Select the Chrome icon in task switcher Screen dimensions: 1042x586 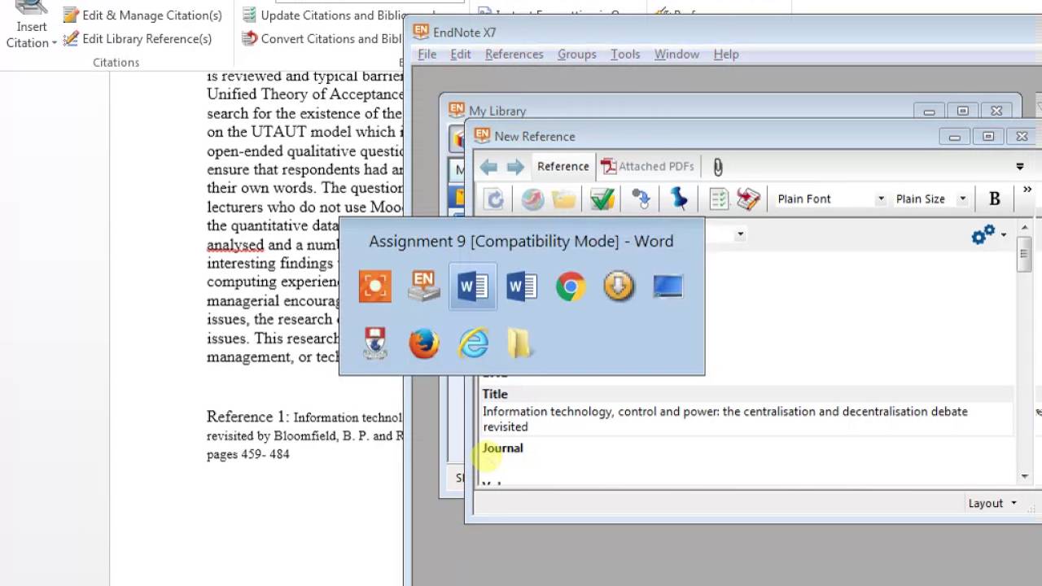pos(571,286)
